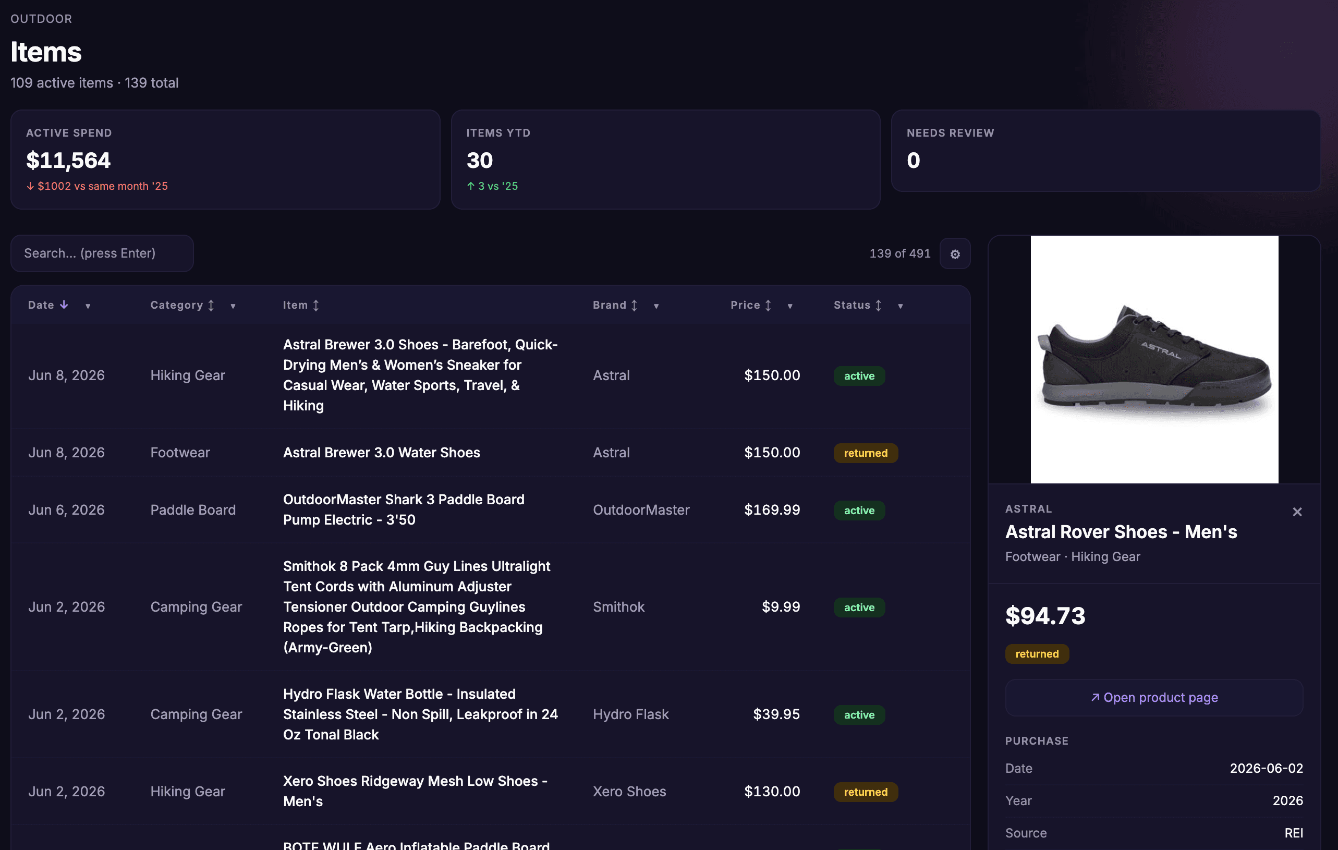
Task: Open product page link
Action: [x=1153, y=697]
